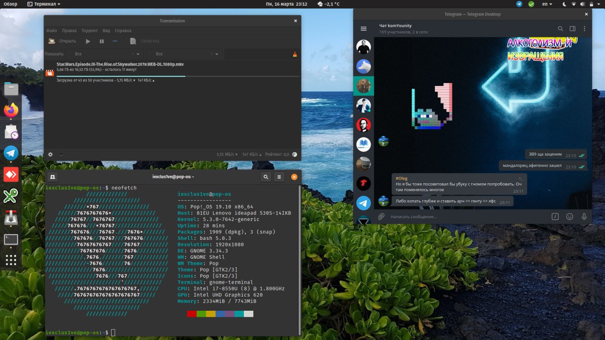605x340 pixels.
Task: Open the terminal hamburger menu
Action: tap(279, 177)
